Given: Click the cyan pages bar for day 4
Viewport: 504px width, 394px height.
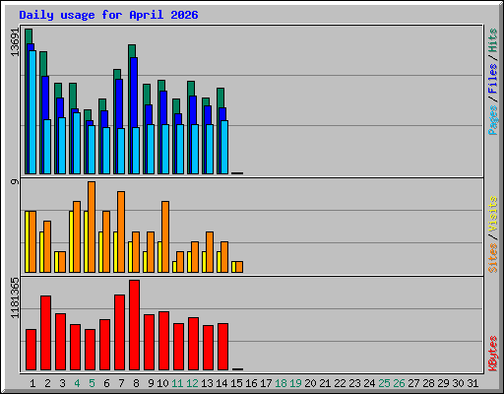Looking at the screenshot, I should tap(77, 143).
